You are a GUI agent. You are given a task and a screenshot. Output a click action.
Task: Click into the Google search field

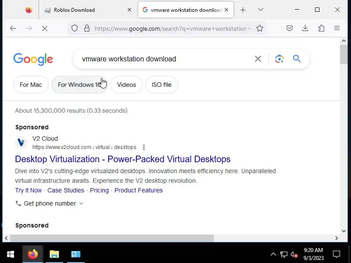tap(166, 59)
